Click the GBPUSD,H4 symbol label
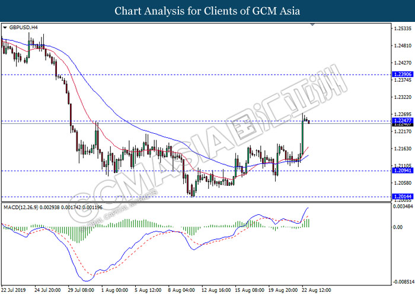Image resolution: width=415 pixels, height=296 pixels. click(x=23, y=27)
